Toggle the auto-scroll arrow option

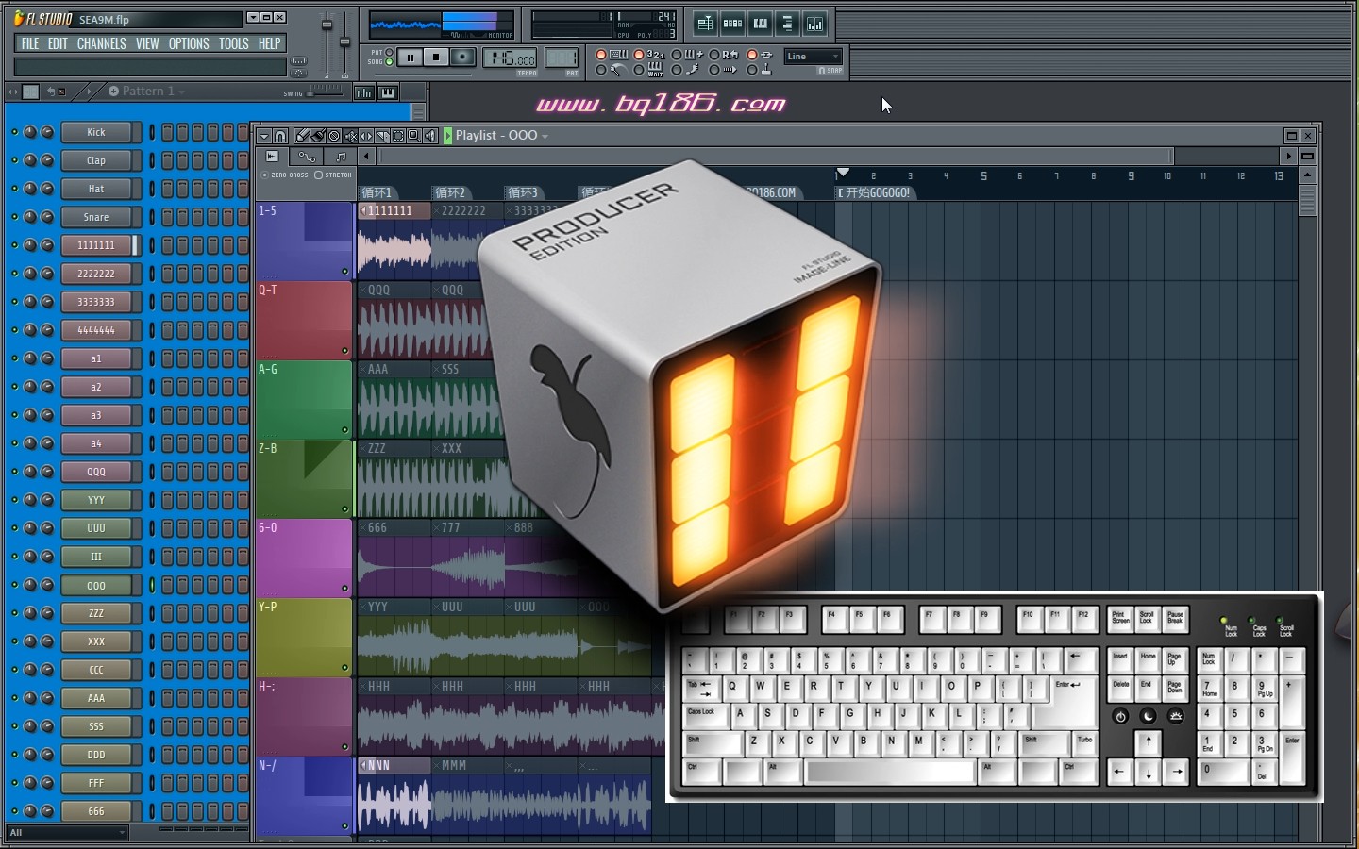click(x=714, y=70)
